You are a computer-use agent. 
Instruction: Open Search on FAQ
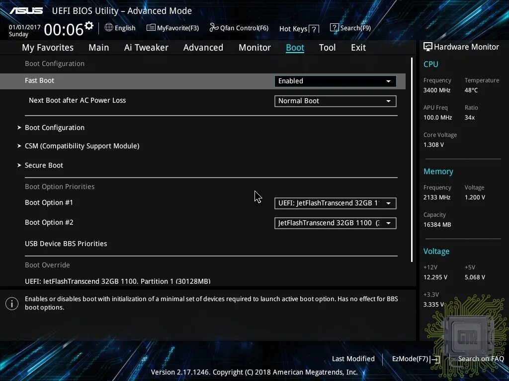(x=481, y=359)
